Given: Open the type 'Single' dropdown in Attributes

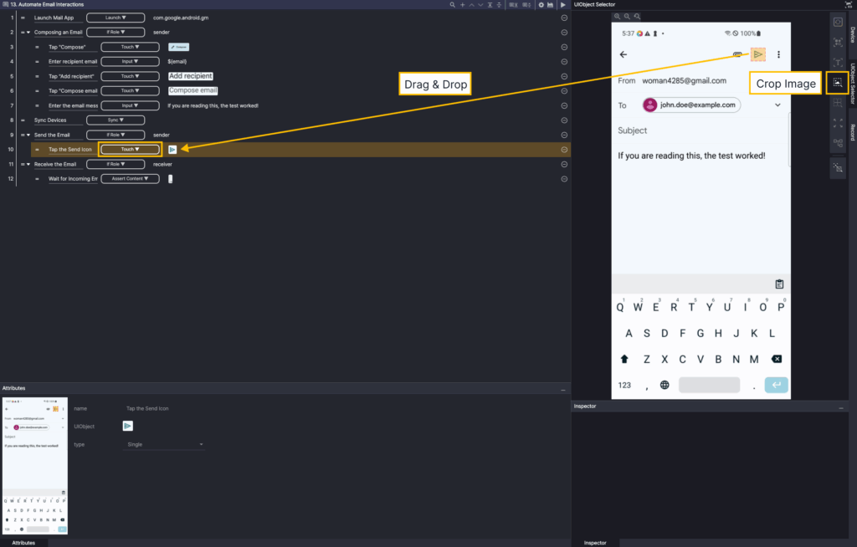Looking at the screenshot, I should [165, 444].
